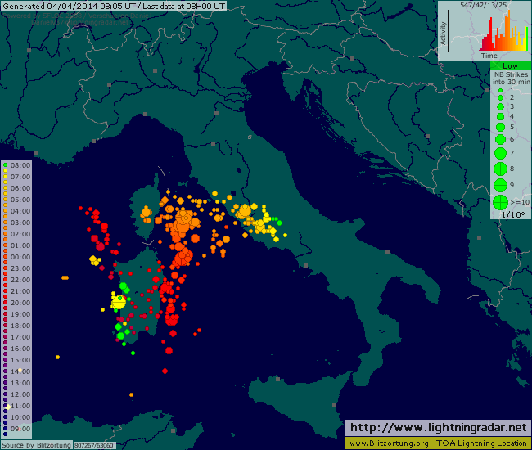Viewport: 532px width, 450px height.
Task: Click the size-4 strike legend circle
Action: coord(500,117)
